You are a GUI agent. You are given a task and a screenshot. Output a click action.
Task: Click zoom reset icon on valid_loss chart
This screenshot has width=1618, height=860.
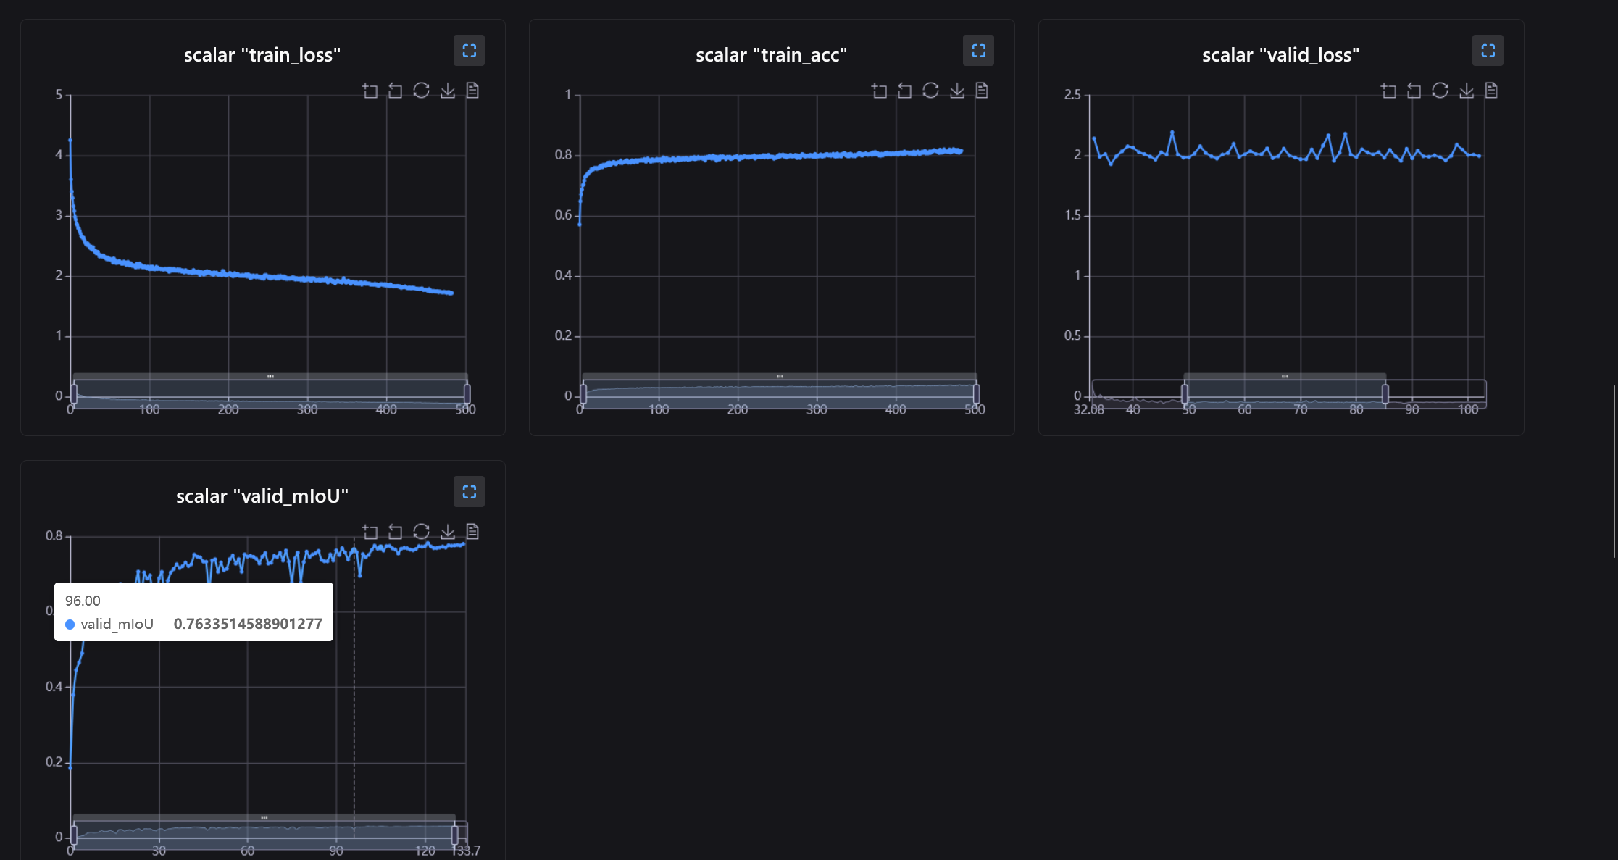[1414, 91]
